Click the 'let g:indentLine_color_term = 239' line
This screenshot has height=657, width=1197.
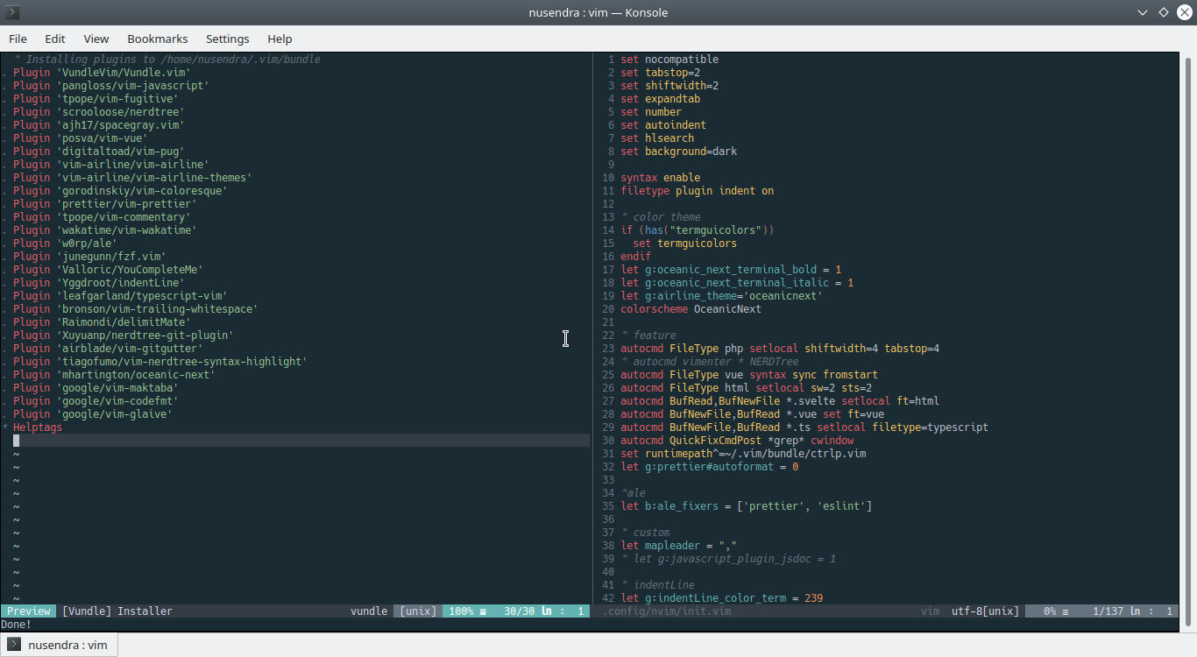pos(722,598)
